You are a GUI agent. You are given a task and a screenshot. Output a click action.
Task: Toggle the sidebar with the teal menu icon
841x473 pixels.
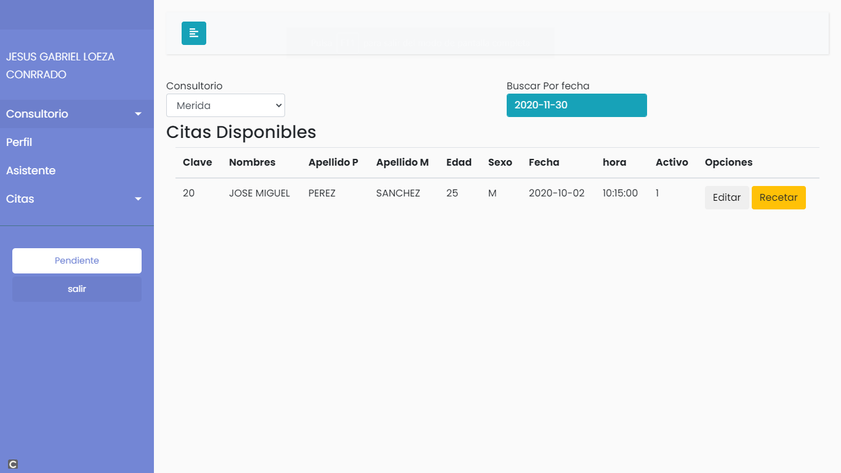click(x=193, y=33)
